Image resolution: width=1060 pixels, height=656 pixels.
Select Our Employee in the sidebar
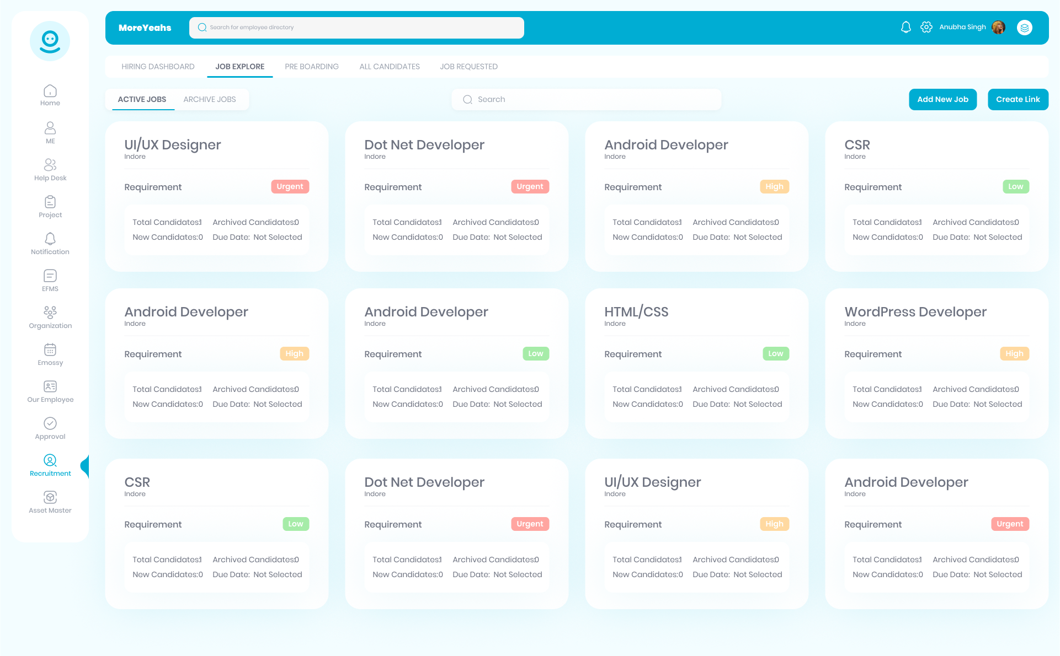click(50, 391)
